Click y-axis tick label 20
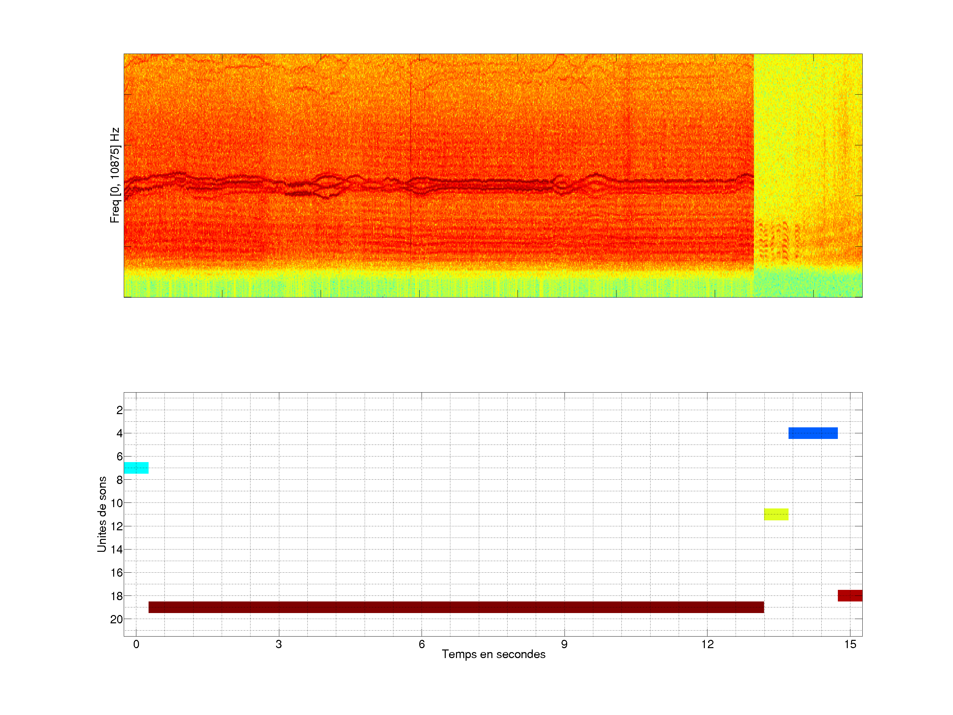This screenshot has width=953, height=715. (x=116, y=619)
